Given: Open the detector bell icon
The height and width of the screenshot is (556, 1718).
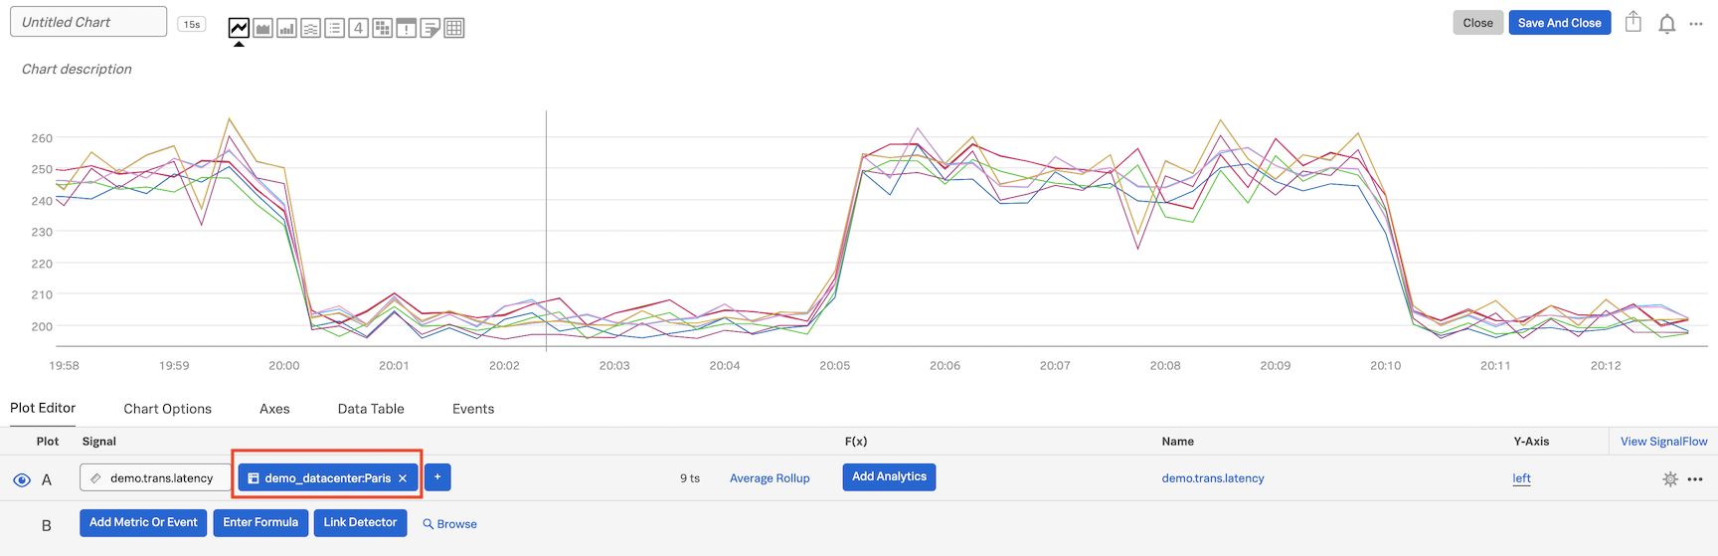Looking at the screenshot, I should [1667, 24].
